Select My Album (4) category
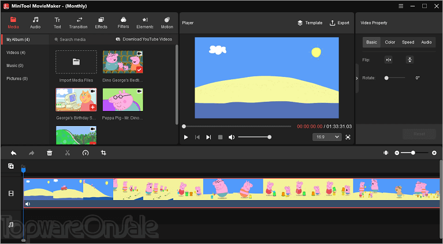 (x=25, y=39)
